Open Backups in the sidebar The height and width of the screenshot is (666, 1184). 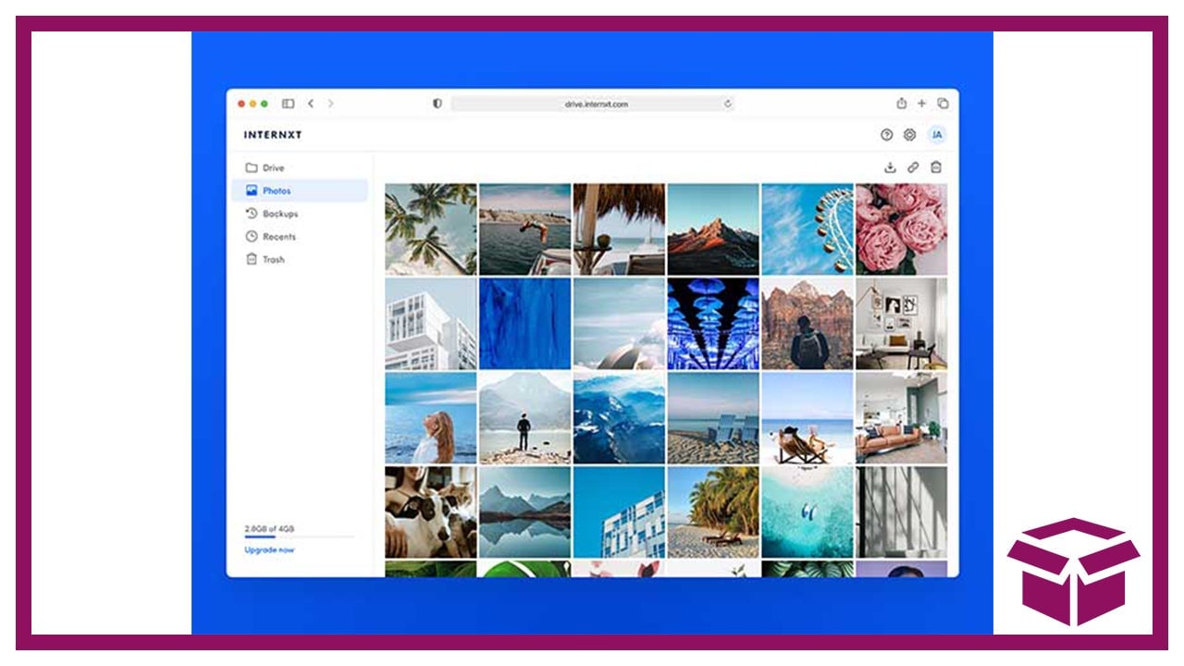(x=279, y=214)
